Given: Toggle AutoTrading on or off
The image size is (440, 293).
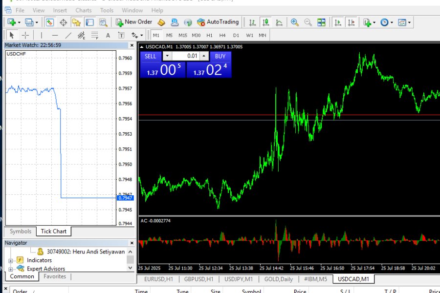Looking at the screenshot, I should pyautogui.click(x=218, y=22).
